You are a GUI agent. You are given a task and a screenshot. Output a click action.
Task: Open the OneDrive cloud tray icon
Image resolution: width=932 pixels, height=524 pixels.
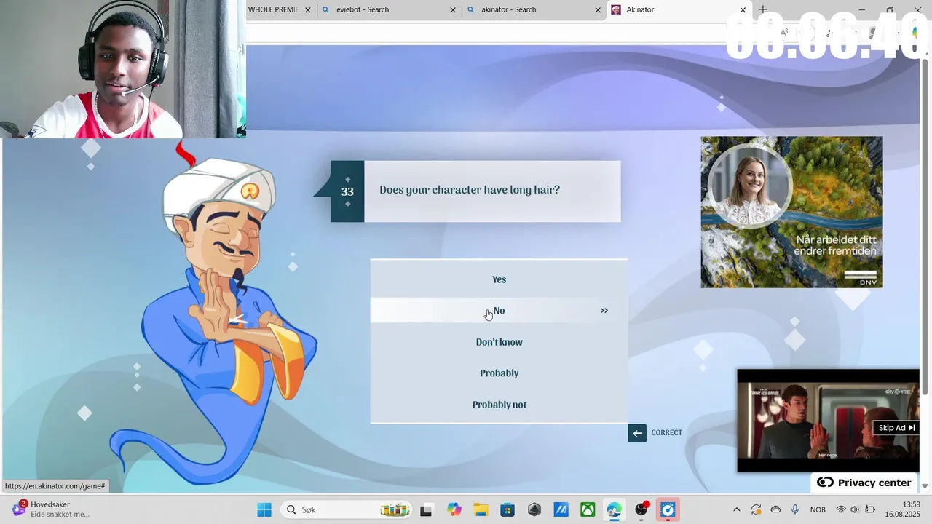(775, 509)
